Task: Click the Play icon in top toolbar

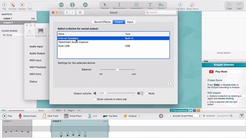Action: [x=4, y=5]
